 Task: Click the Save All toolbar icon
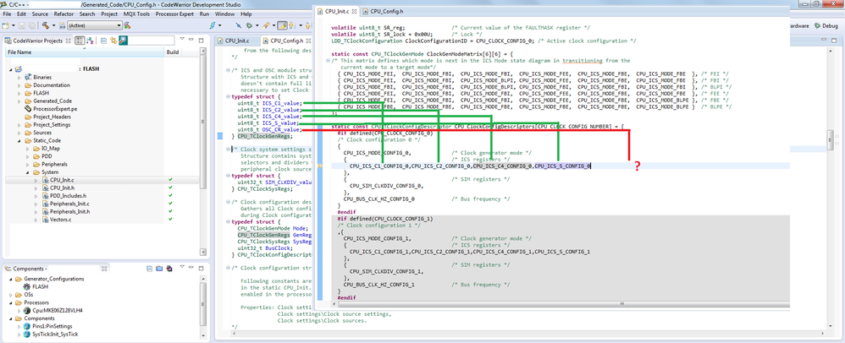click(32, 25)
